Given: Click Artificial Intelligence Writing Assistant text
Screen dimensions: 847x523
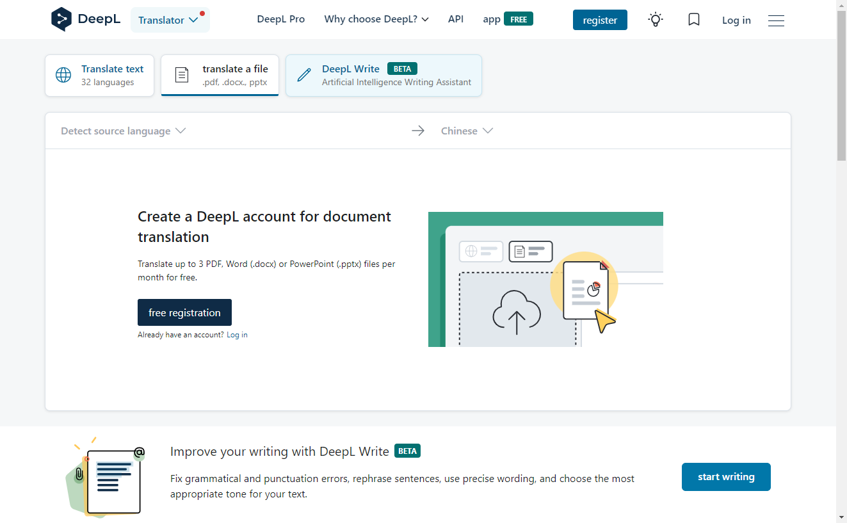Looking at the screenshot, I should 396,83.
